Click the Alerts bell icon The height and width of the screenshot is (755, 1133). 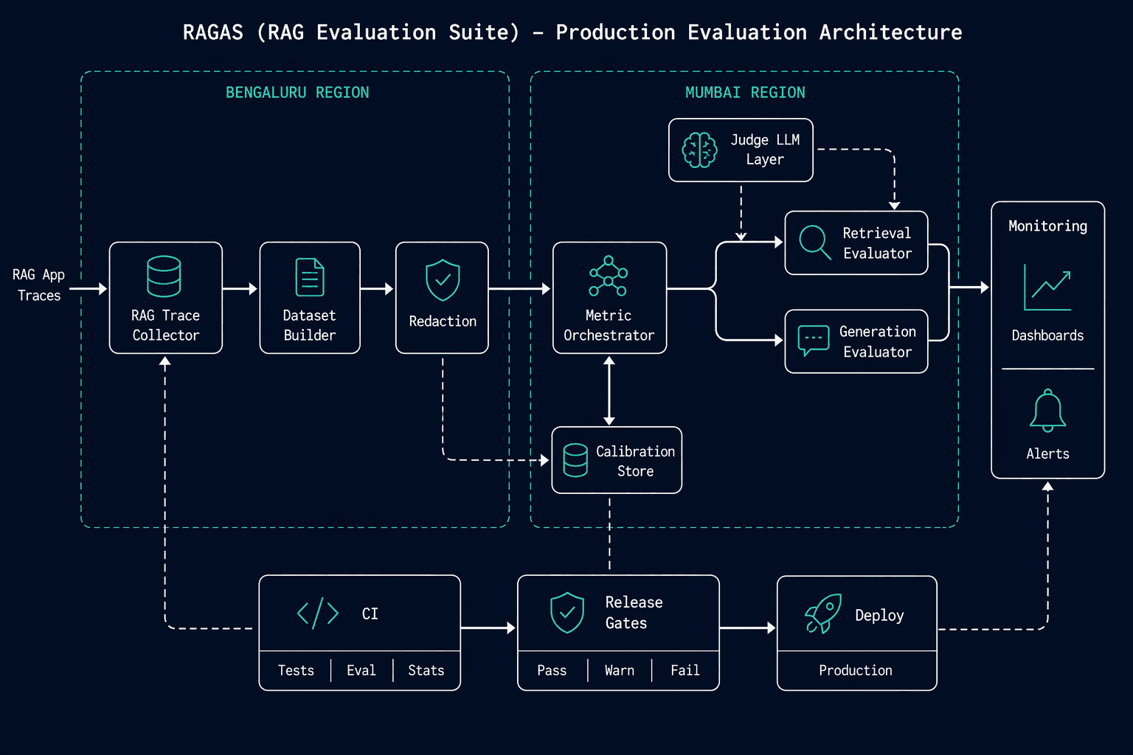pyautogui.click(x=1047, y=411)
